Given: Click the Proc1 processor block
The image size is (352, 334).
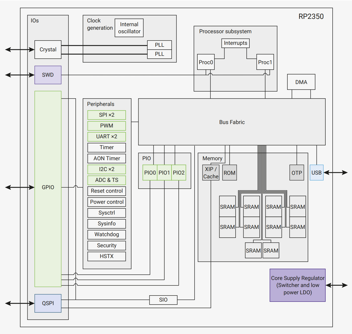Looking at the screenshot, I should (265, 62).
